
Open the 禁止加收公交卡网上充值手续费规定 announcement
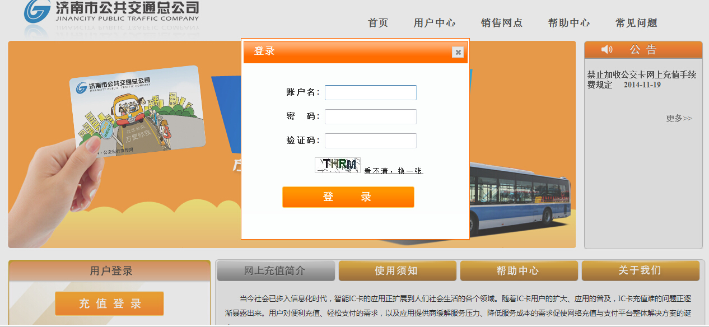[x=641, y=80]
